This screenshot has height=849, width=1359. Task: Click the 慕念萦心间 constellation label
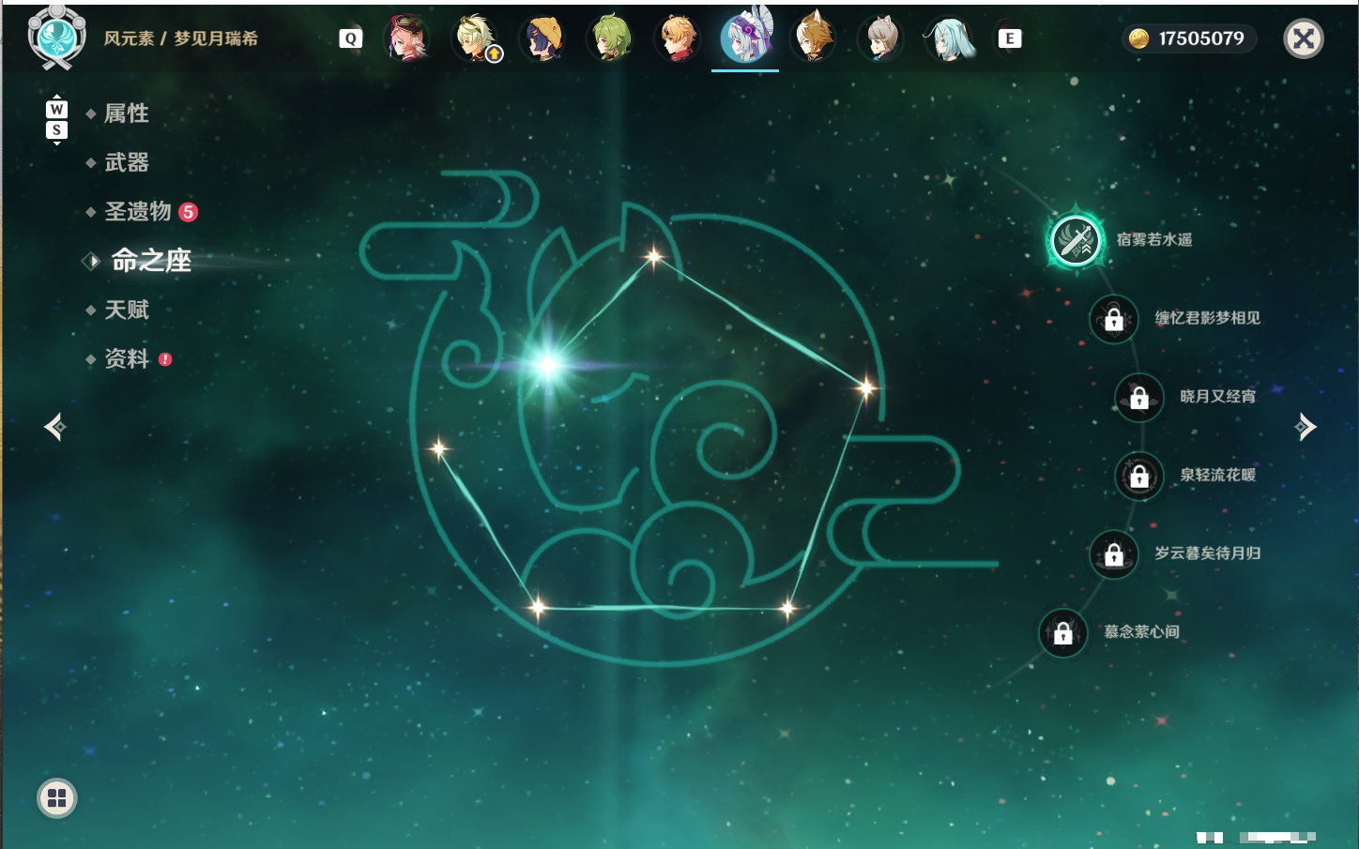pos(1142,631)
